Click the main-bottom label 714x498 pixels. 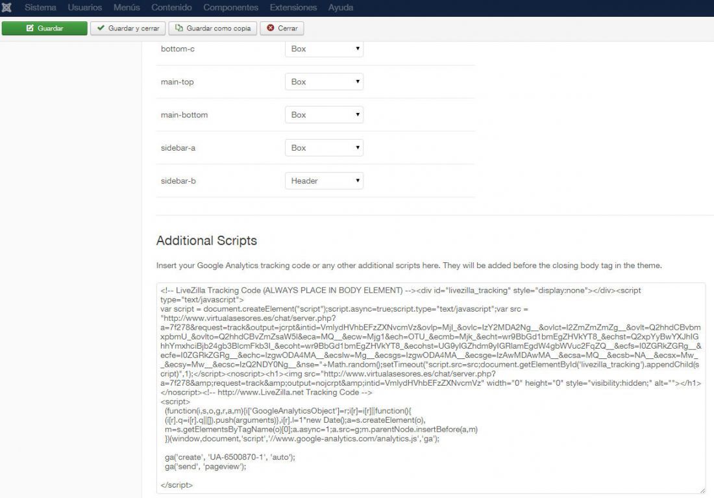click(x=184, y=115)
